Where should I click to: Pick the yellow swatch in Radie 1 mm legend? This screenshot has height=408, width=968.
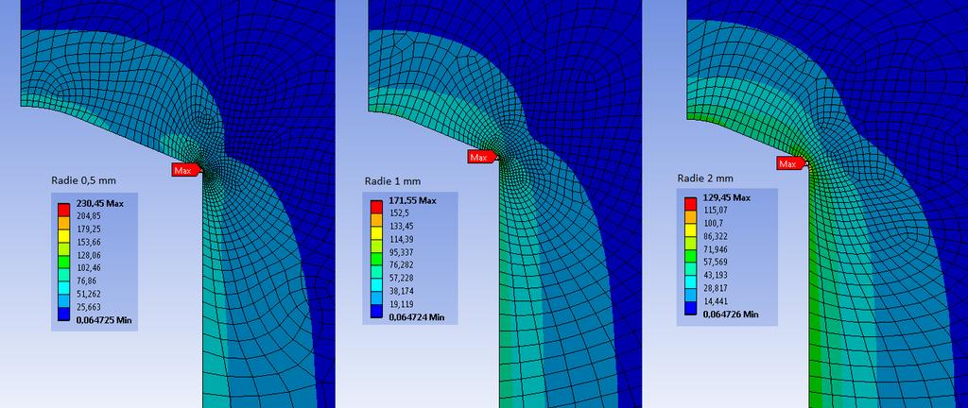tap(376, 232)
